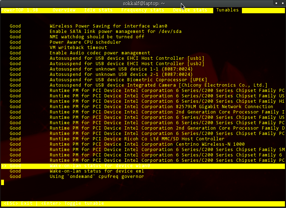Select 2nd Generation Core Processor Family D row
This screenshot has height=208, width=286.
(x=143, y=128)
